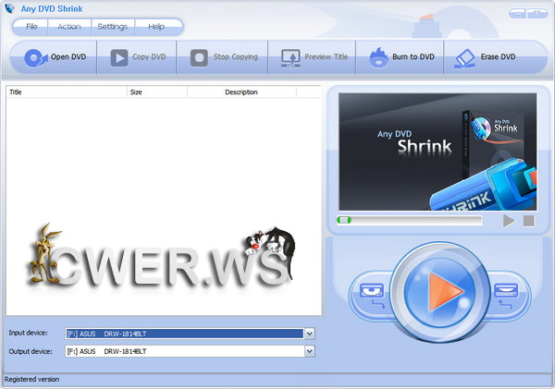Click the Stop Copying icon
Image resolution: width=555 pixels, height=389 pixels.
[x=199, y=57]
